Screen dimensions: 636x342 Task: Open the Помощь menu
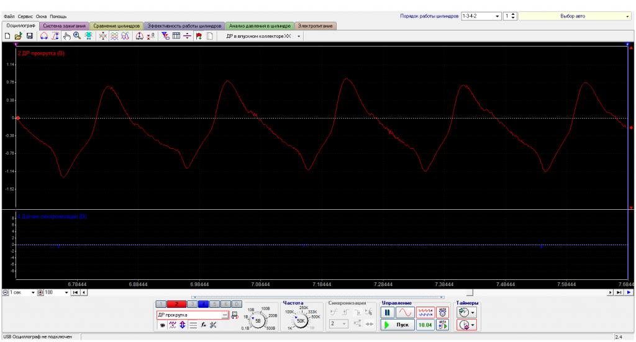pyautogui.click(x=58, y=17)
